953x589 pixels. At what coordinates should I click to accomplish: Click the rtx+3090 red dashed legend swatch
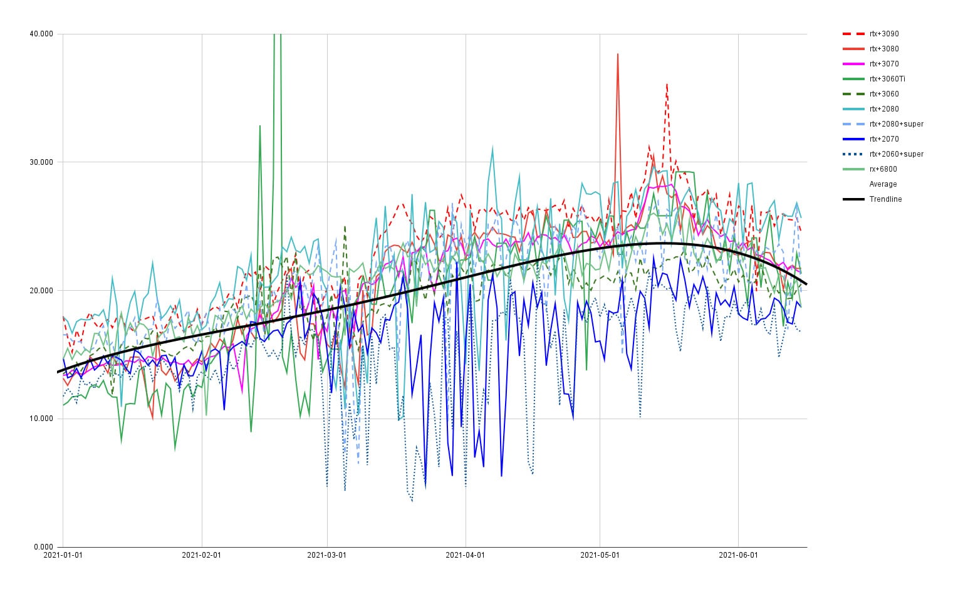[x=853, y=34]
